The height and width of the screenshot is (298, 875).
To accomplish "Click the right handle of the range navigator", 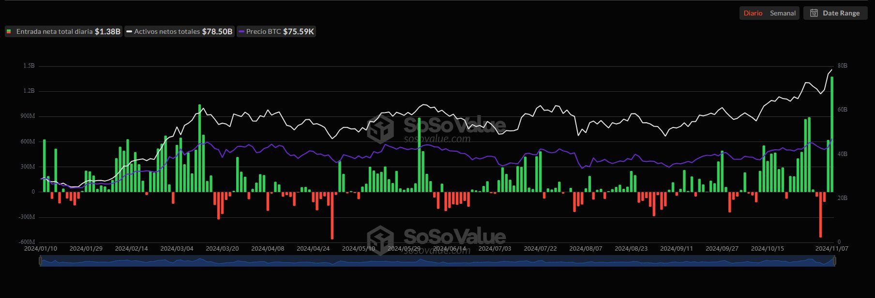I will click(x=834, y=261).
